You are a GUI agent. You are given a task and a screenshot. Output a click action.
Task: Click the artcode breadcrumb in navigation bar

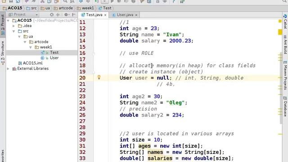click(x=63, y=8)
